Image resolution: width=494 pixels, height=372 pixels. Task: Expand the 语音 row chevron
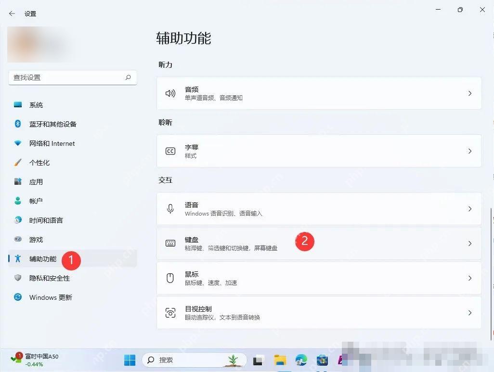[x=470, y=209]
